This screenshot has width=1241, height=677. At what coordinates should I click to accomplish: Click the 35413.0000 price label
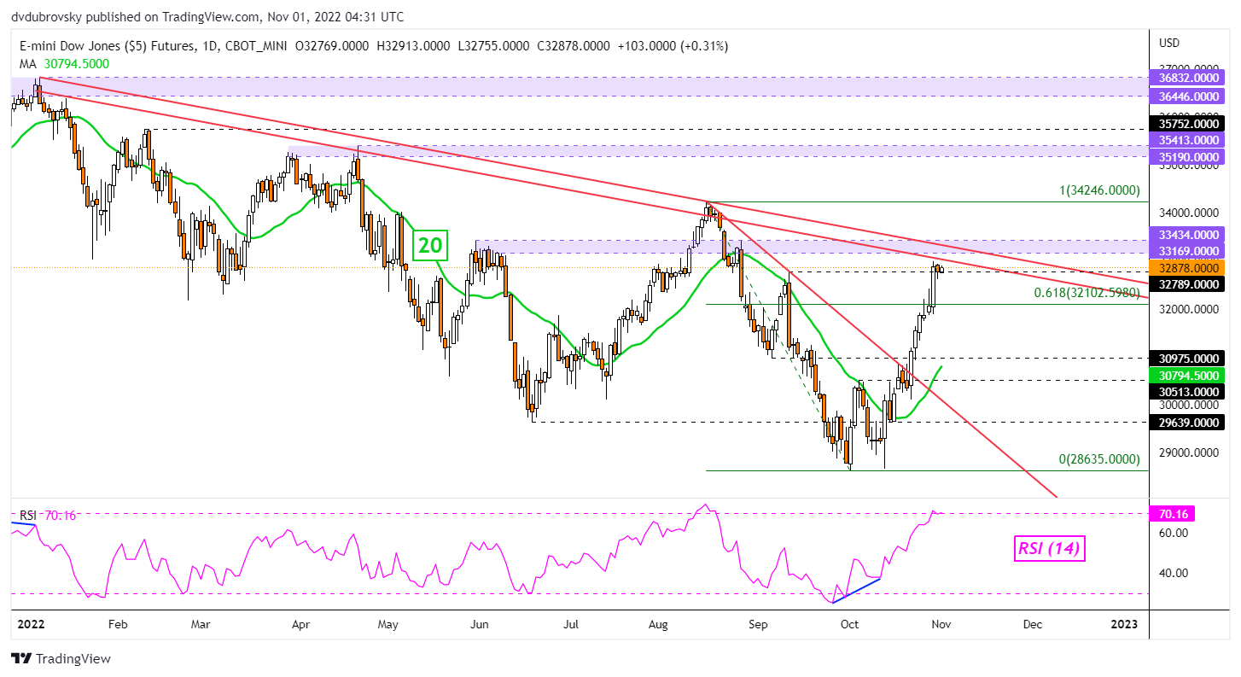pos(1188,140)
